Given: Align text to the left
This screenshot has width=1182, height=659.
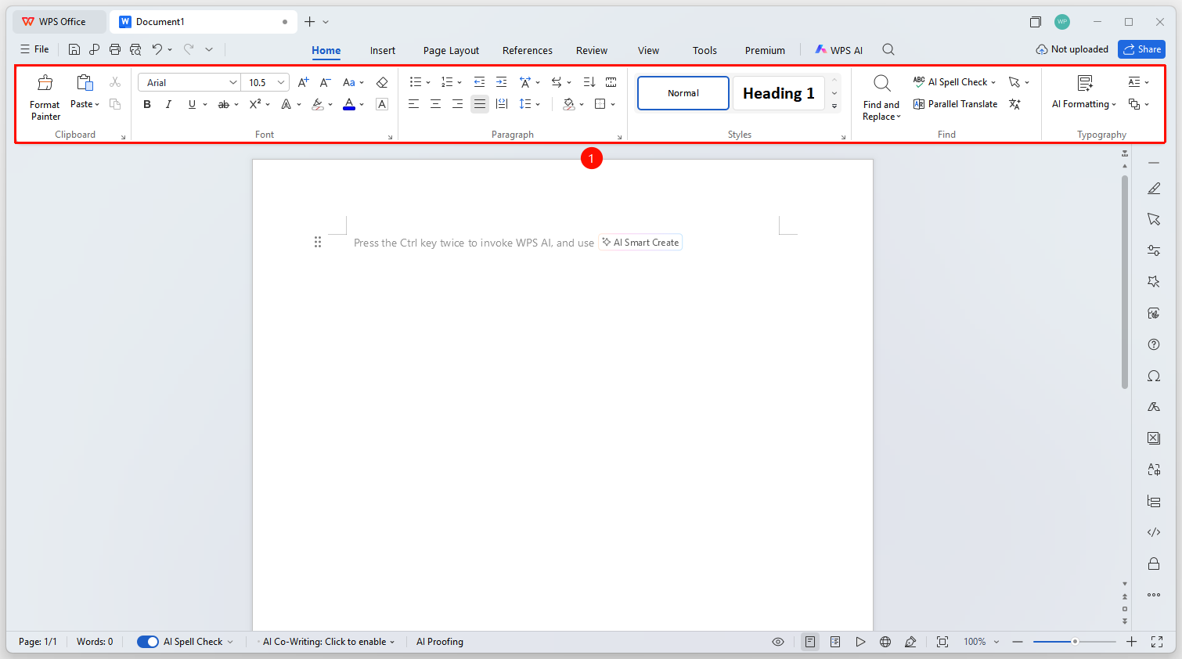Looking at the screenshot, I should (x=413, y=104).
